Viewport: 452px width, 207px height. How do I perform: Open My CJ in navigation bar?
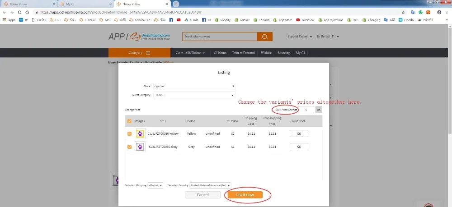[x=300, y=53]
